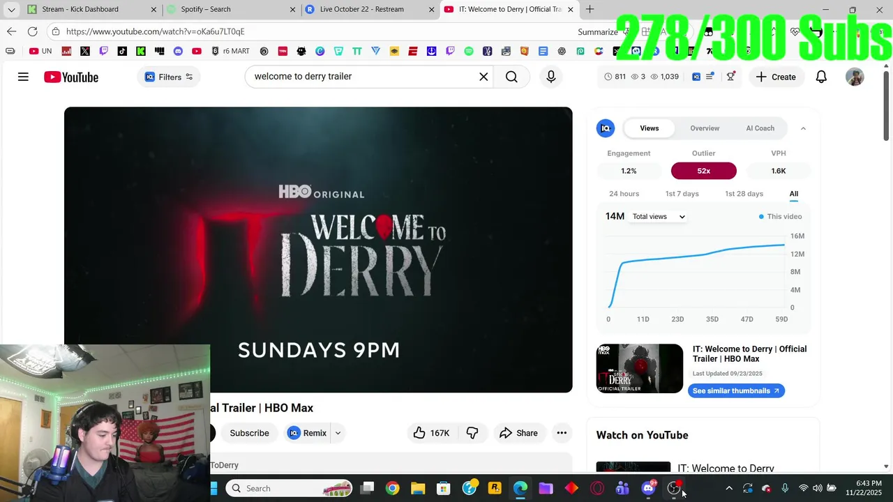Viewport: 893px width, 502px height.
Task: Go to the YouTube home logo
Action: (x=70, y=77)
